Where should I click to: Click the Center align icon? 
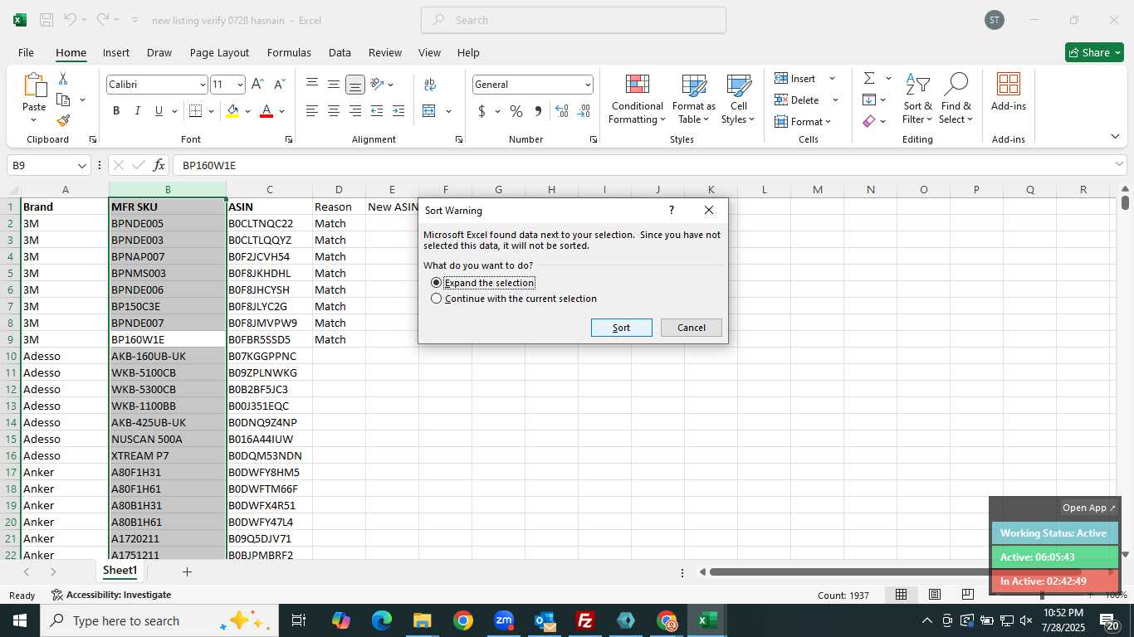click(334, 111)
